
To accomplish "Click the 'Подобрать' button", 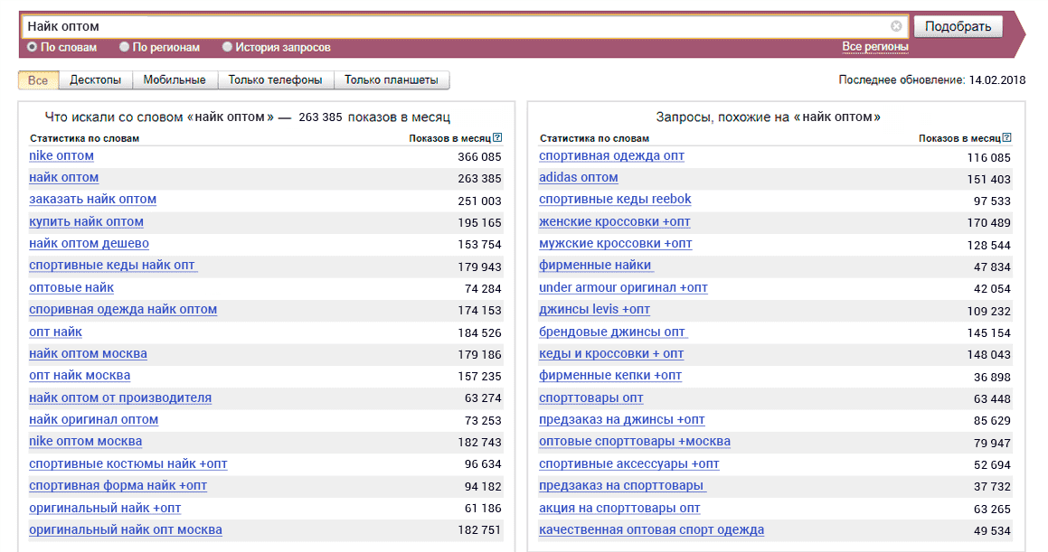I will [x=958, y=26].
